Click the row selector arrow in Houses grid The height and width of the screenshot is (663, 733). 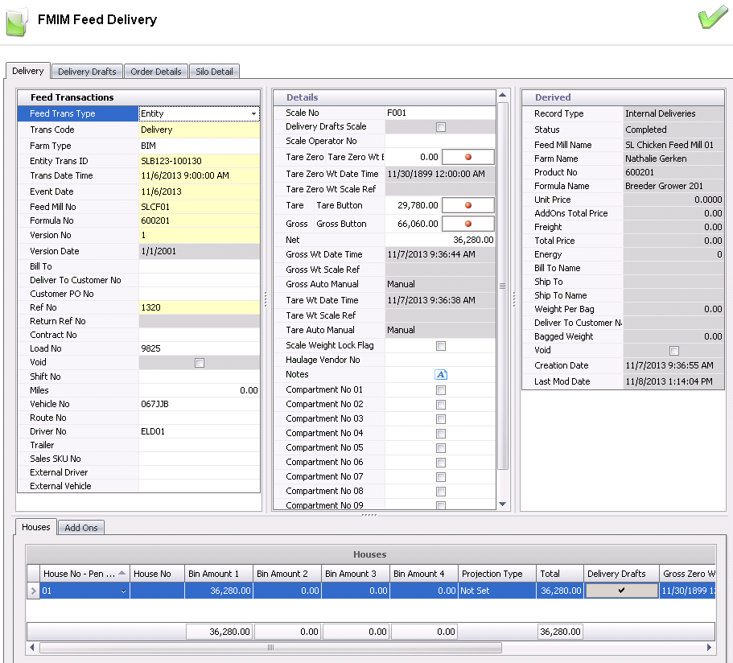pos(32,590)
